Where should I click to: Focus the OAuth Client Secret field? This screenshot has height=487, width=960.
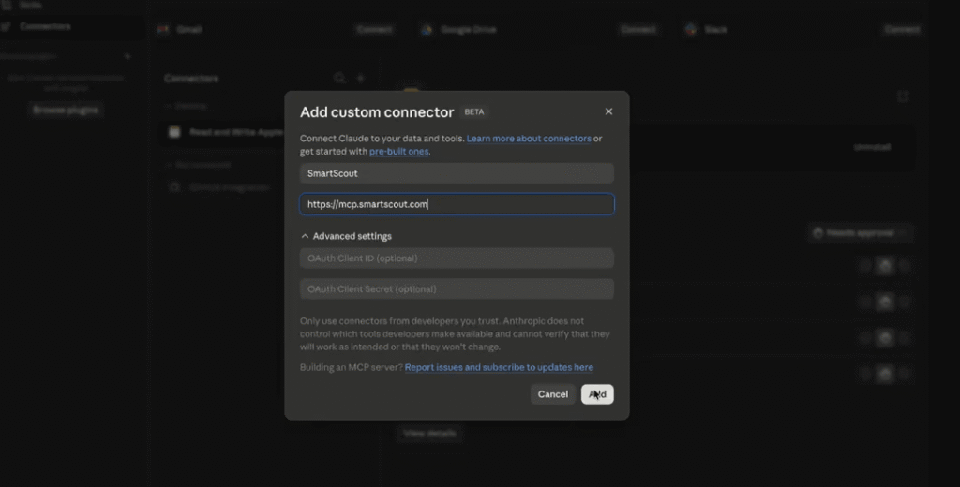pyautogui.click(x=457, y=288)
